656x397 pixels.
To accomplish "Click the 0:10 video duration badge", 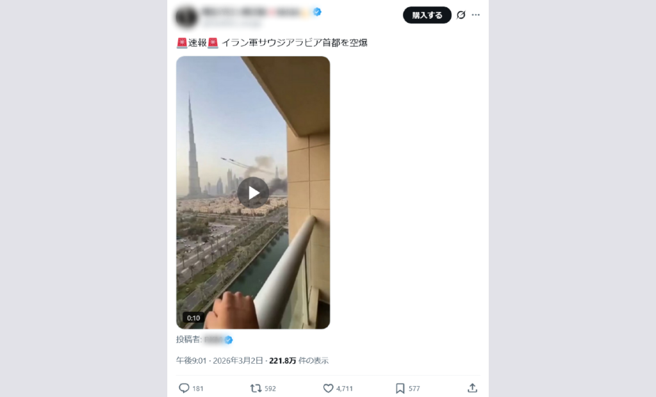I will pos(193,318).
